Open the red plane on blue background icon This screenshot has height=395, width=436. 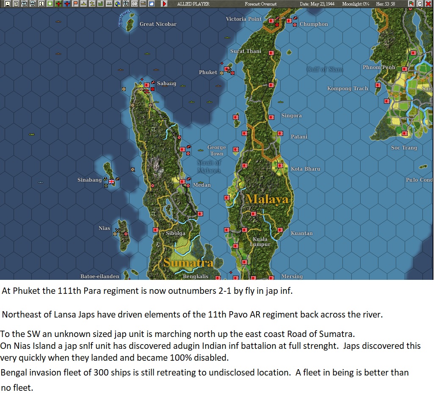tap(67, 4)
